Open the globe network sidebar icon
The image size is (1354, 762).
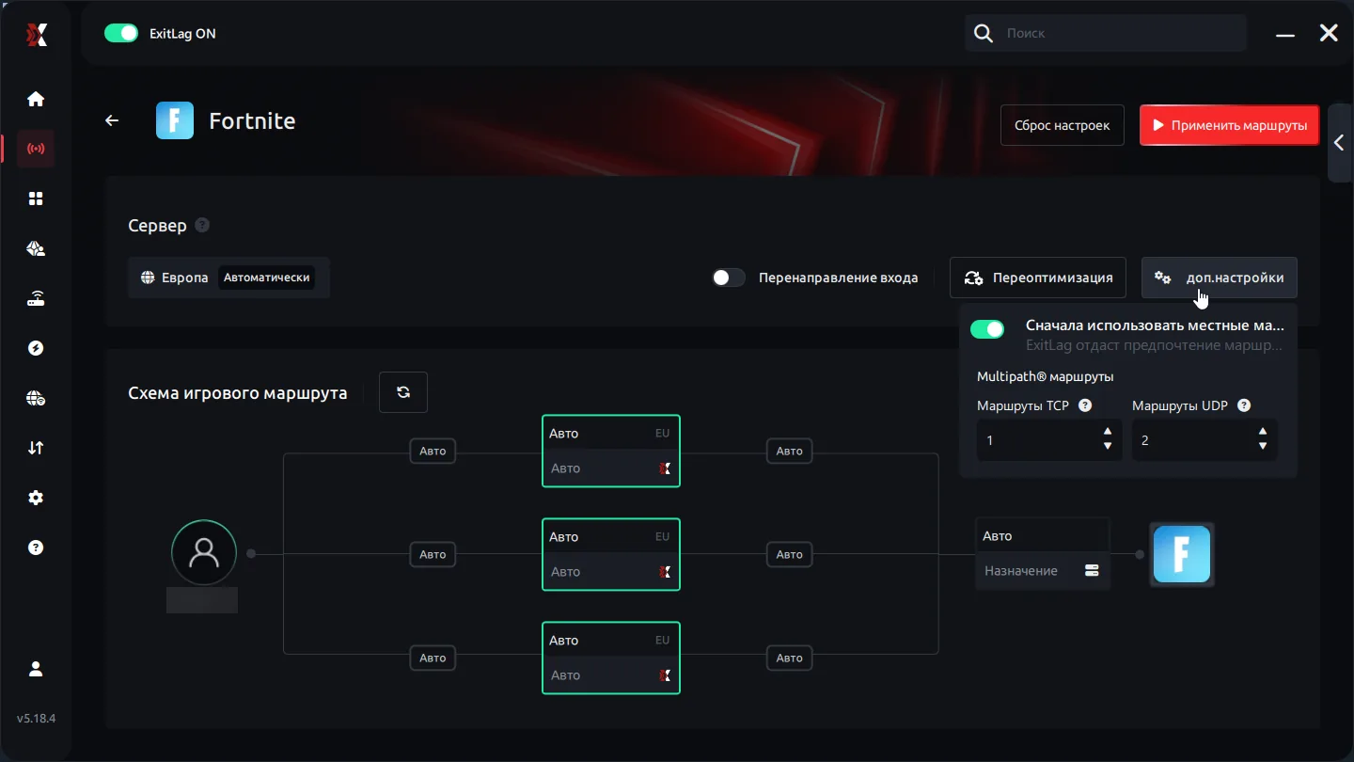pos(36,398)
